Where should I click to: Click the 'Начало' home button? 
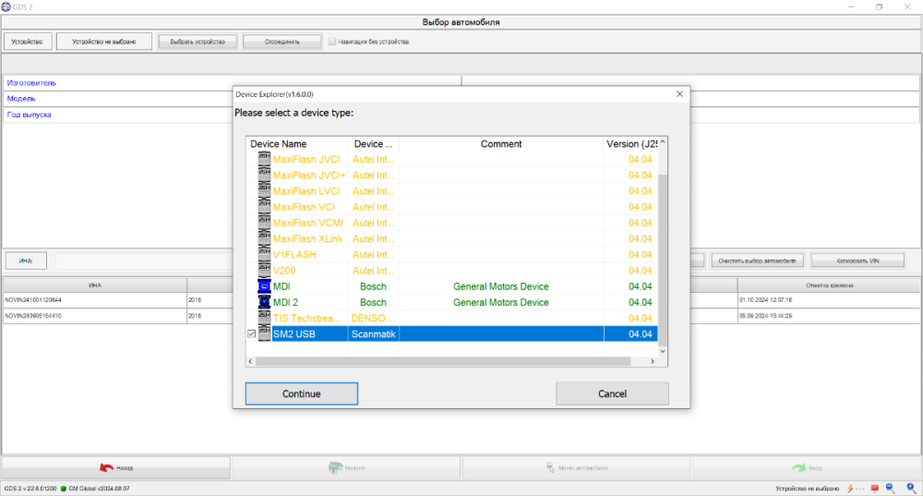click(x=346, y=467)
